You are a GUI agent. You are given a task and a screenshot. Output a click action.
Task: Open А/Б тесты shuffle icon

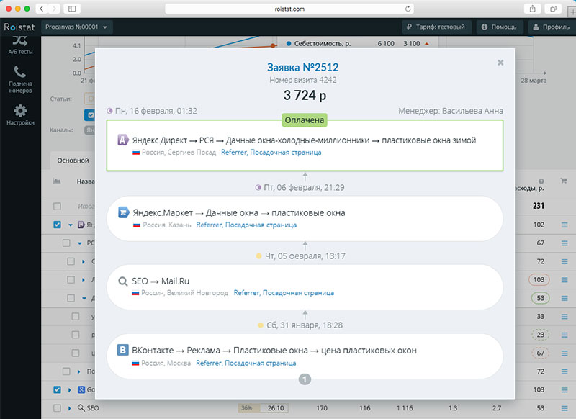(20, 40)
